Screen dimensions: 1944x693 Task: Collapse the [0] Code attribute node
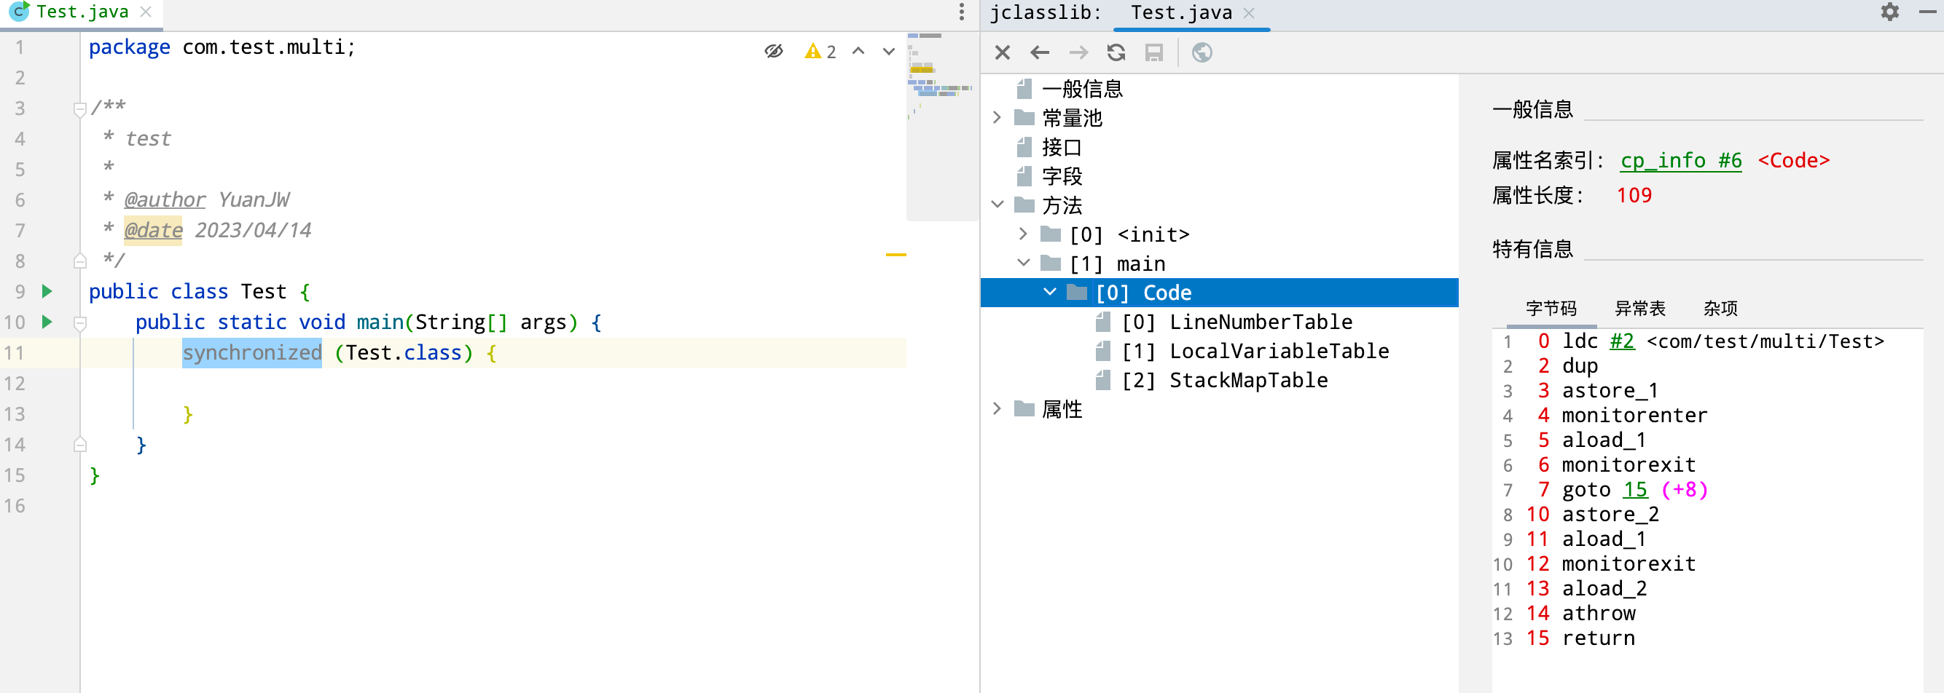pyautogui.click(x=1049, y=291)
